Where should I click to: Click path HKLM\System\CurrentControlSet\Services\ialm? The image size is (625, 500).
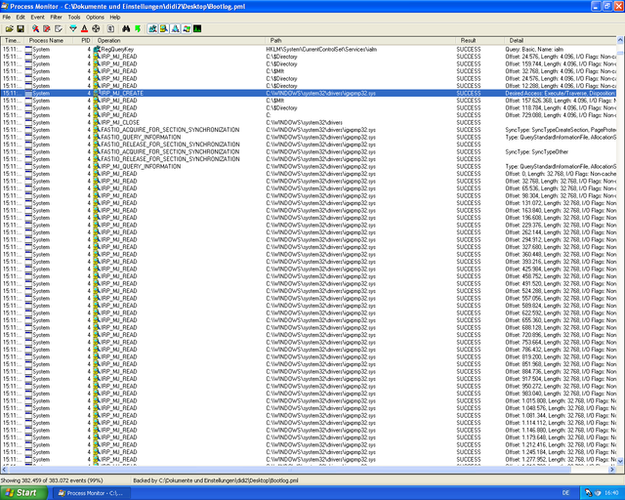pos(321,50)
